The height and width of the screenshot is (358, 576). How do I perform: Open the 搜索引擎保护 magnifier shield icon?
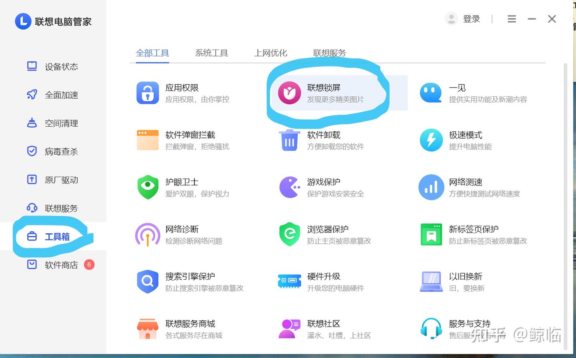click(x=148, y=281)
